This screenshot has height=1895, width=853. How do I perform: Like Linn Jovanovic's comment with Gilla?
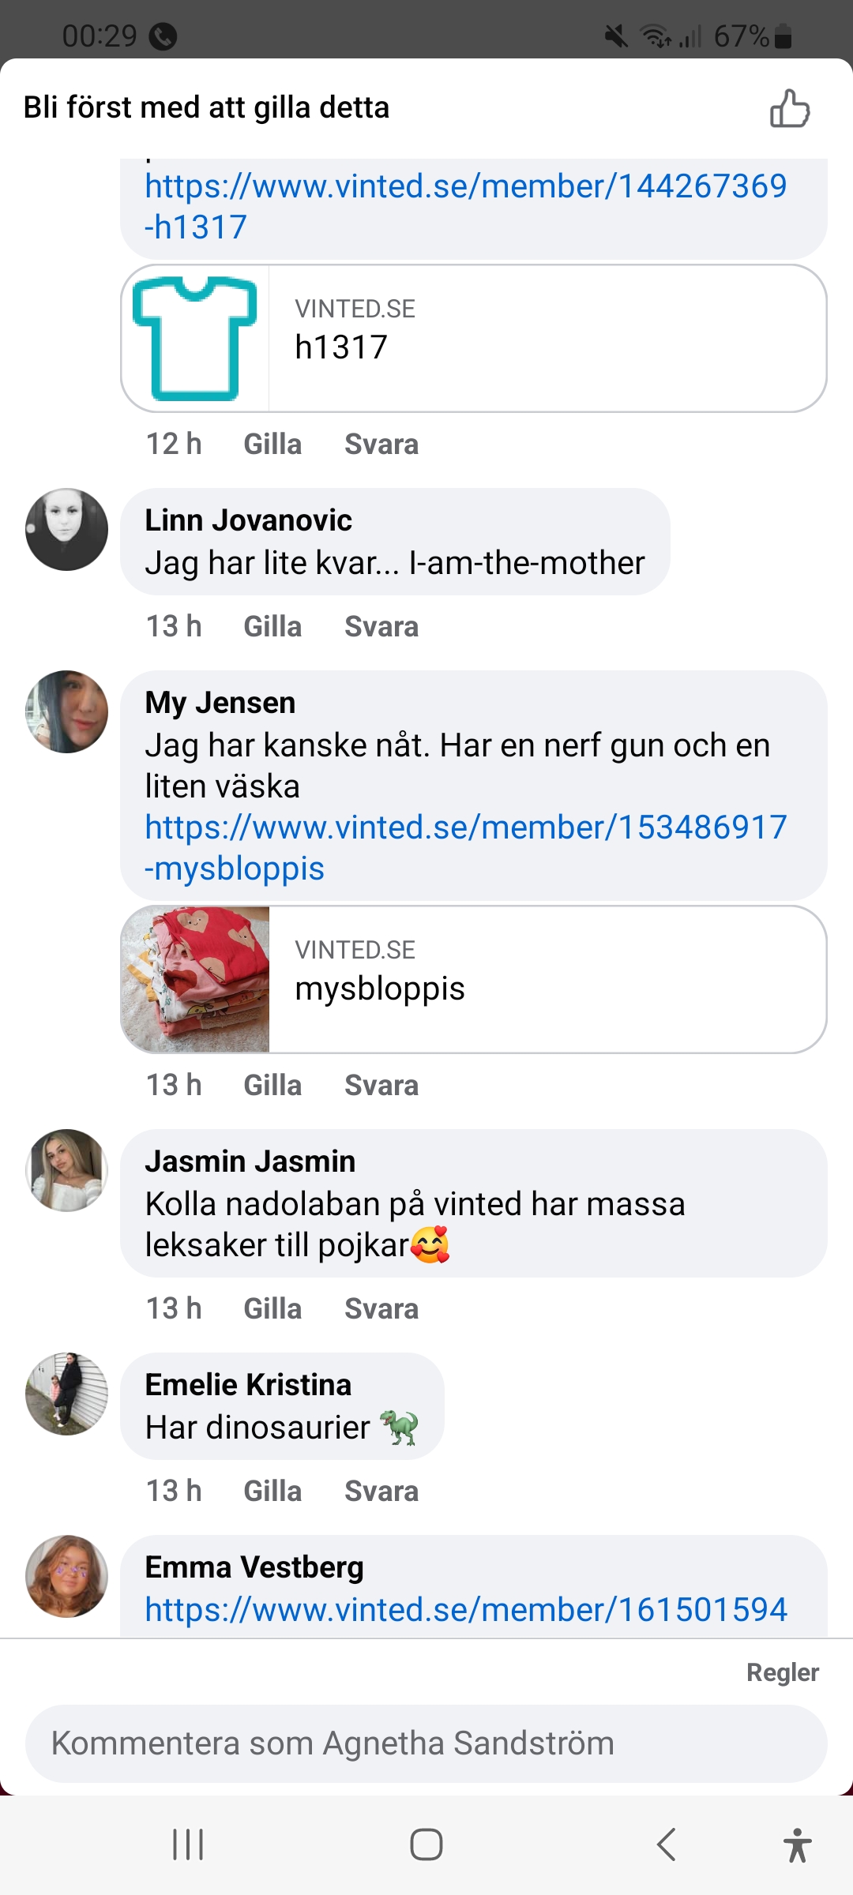click(272, 627)
